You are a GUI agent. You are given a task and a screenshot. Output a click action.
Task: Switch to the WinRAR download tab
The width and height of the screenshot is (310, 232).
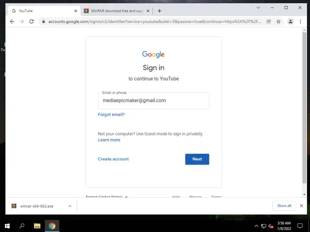coord(117,11)
